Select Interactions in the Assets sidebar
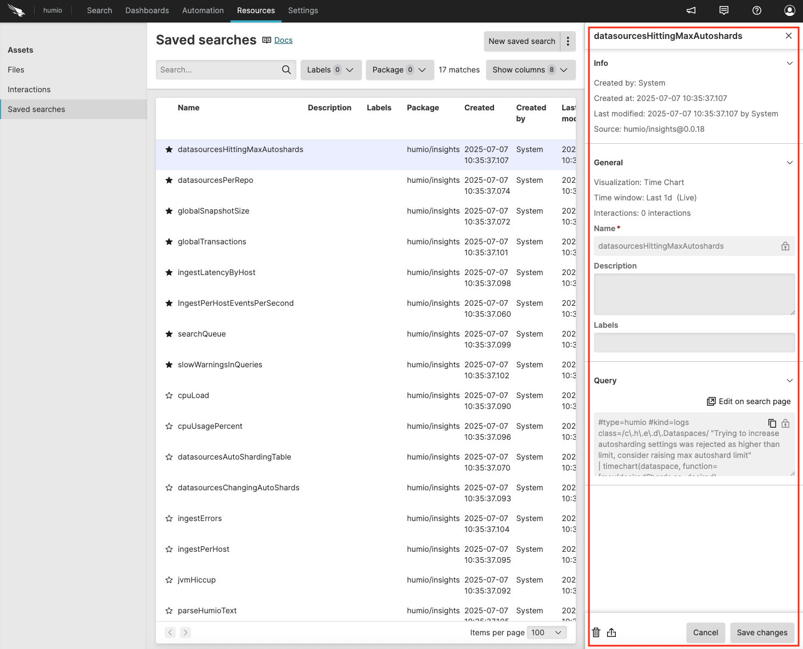803x649 pixels. pos(29,89)
